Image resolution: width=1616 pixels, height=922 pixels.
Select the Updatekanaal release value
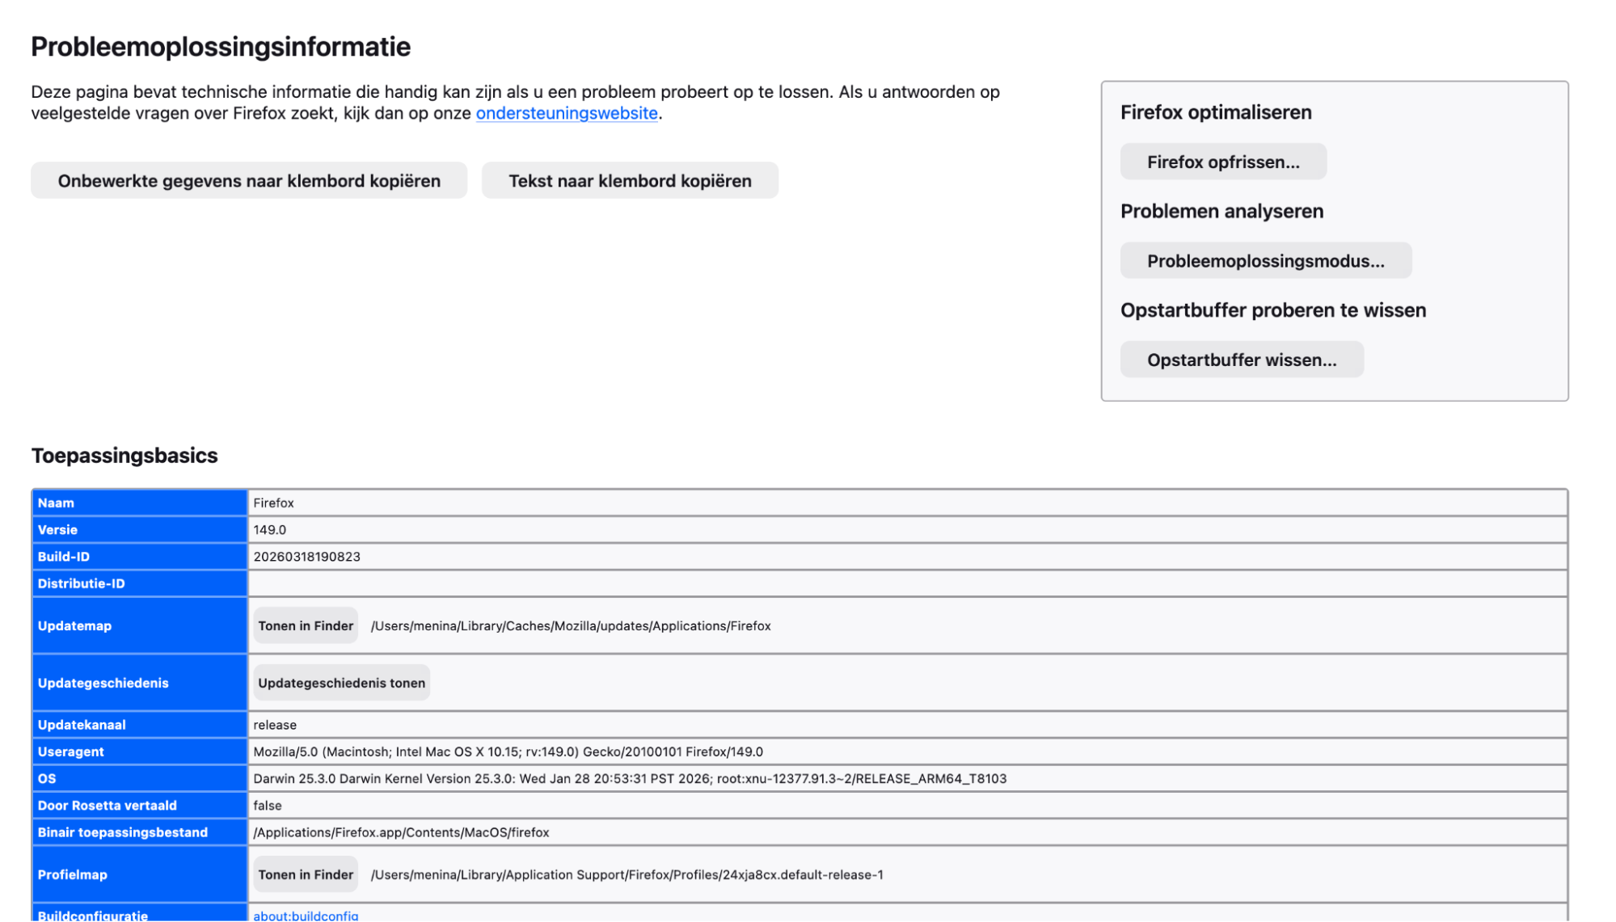coord(275,724)
